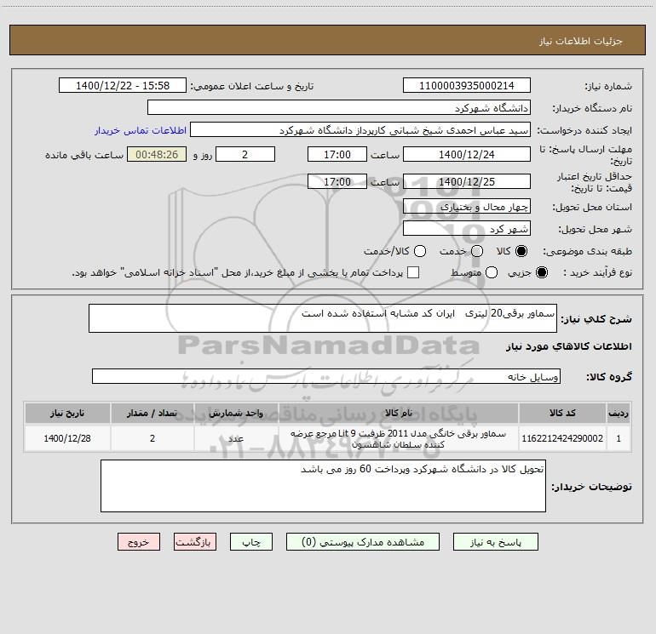
Task: Click the need number field 1100003935000214
Action: [x=467, y=86]
